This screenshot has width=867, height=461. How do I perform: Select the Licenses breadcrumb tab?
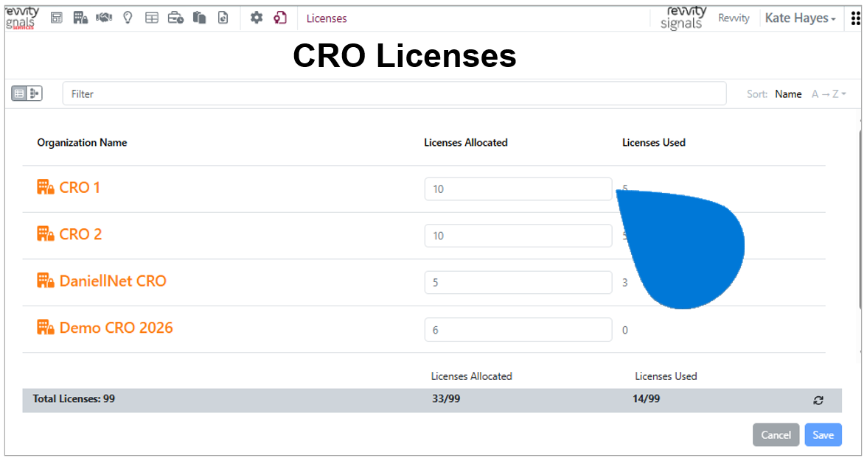click(326, 18)
